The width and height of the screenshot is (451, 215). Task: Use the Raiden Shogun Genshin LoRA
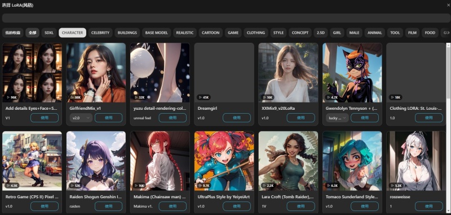click(x=108, y=206)
